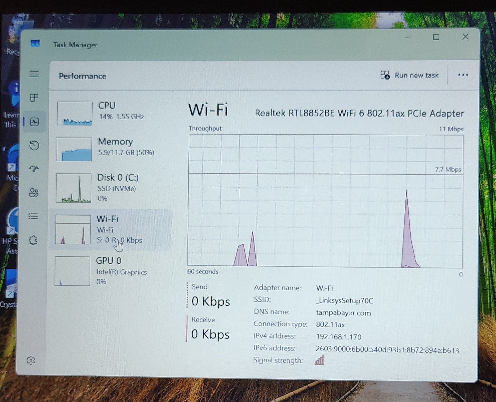Select the Performance page icon in sidebar
Screen dimensions: 496x402
pyautogui.click(x=34, y=122)
